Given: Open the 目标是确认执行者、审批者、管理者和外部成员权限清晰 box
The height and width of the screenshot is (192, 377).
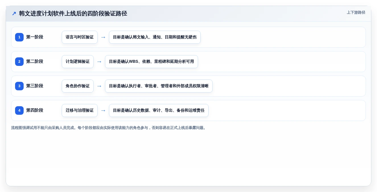Looking at the screenshot, I should click(159, 86).
